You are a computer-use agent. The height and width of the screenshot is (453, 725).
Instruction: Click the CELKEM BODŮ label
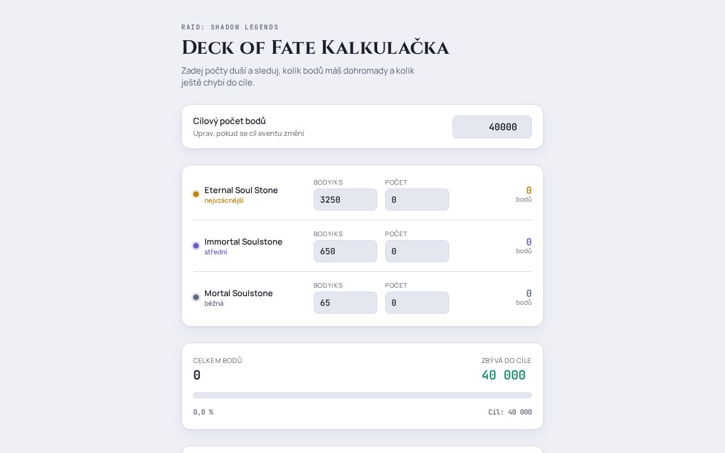pos(217,361)
